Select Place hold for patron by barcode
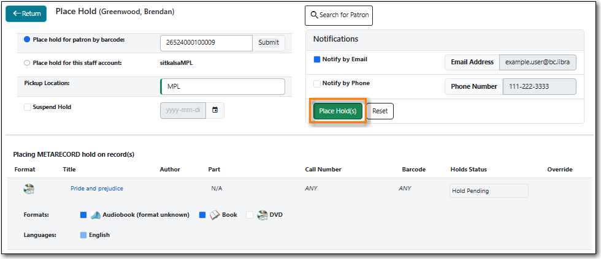The height and width of the screenshot is (259, 601). [x=27, y=39]
